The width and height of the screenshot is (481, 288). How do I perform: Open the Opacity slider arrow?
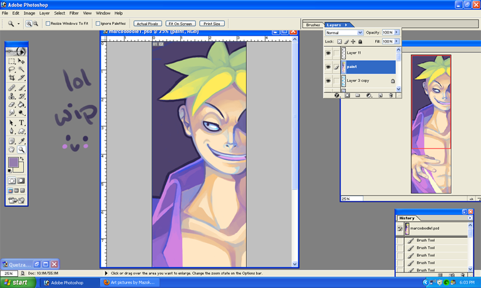click(x=396, y=32)
